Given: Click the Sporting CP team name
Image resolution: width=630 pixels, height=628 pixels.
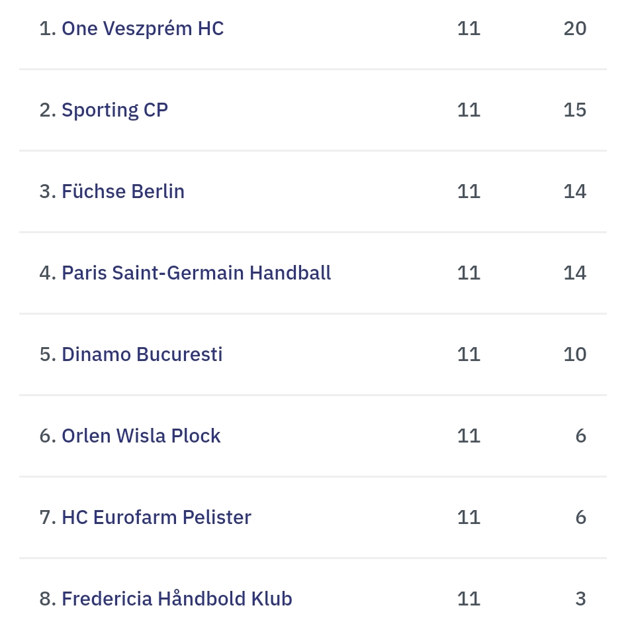Looking at the screenshot, I should [x=114, y=110].
